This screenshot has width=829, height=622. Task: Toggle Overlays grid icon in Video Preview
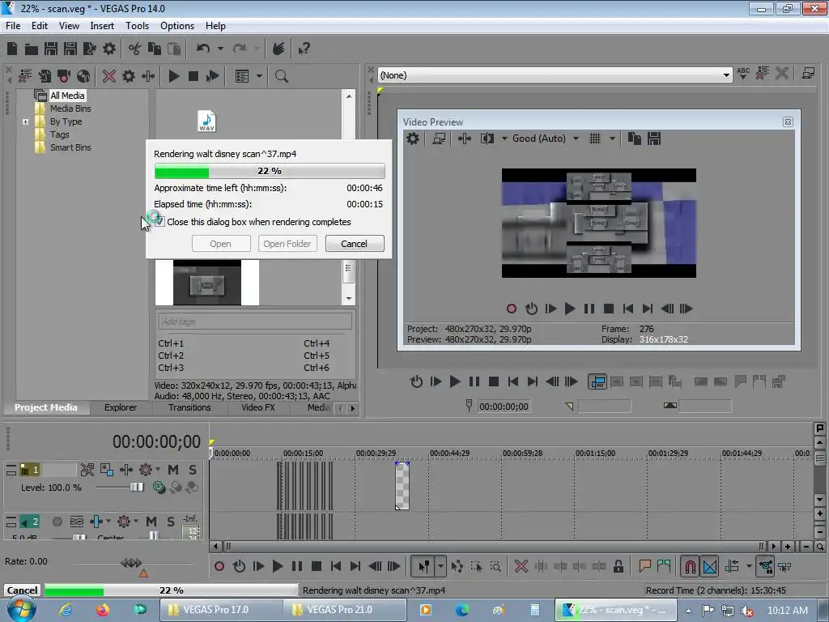(x=595, y=138)
